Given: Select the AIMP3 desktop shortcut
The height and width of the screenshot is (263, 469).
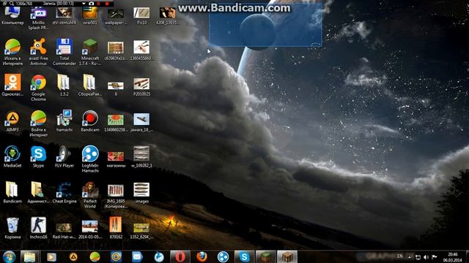Looking at the screenshot, I should point(12,121).
